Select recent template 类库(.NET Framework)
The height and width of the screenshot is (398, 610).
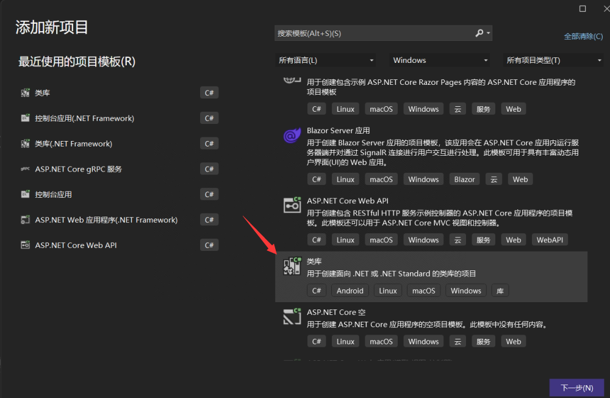tap(74, 143)
